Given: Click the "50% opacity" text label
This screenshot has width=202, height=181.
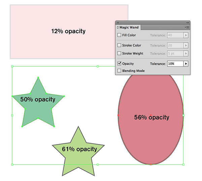Looking at the screenshot, I should point(38,100).
